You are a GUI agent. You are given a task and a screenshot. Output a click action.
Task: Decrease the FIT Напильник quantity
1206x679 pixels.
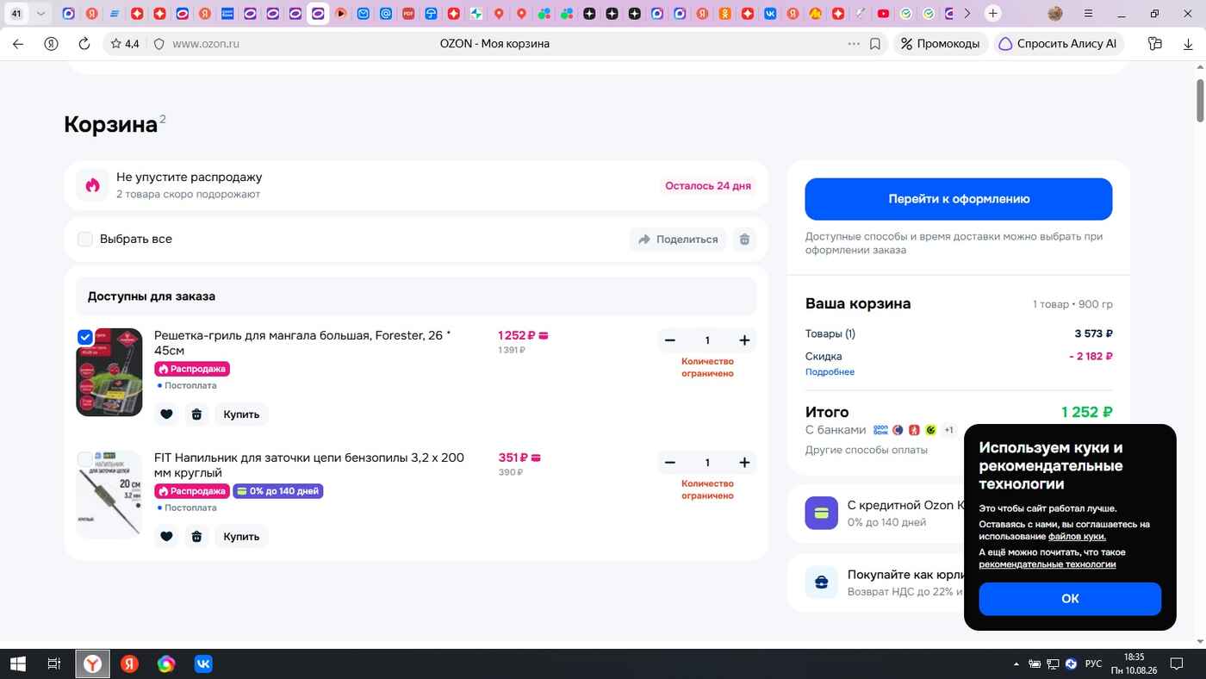click(670, 463)
